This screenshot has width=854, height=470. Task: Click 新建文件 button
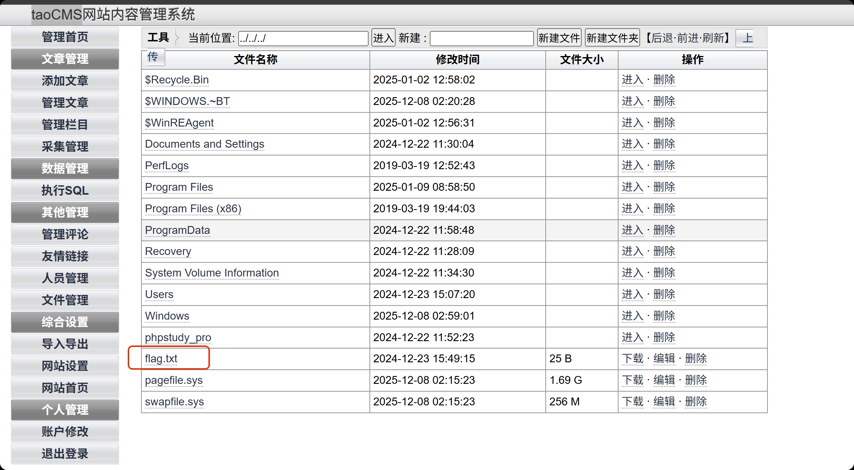(559, 38)
